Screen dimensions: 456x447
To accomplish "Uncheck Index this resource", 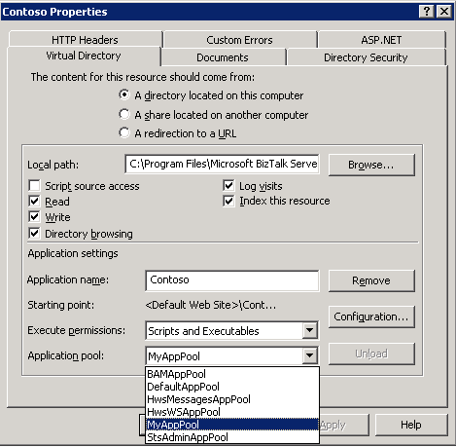I will pos(228,201).
